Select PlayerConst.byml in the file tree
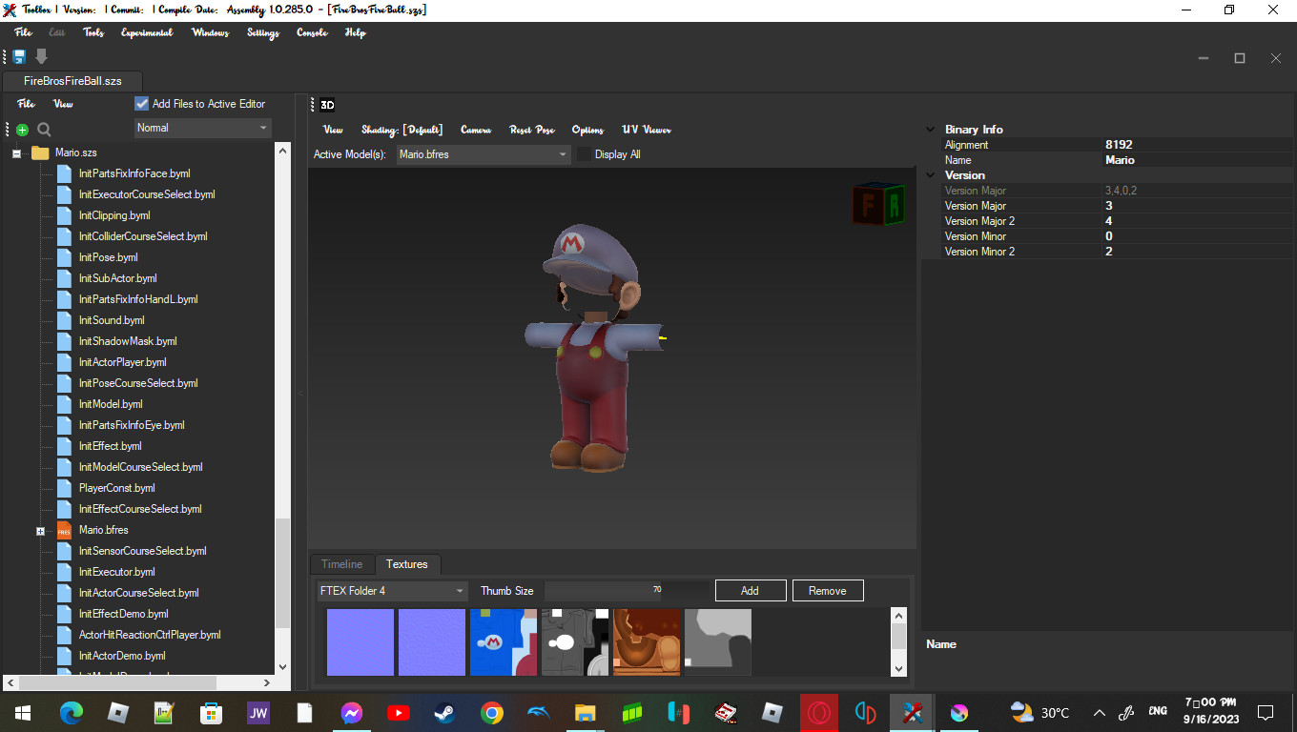 point(117,488)
